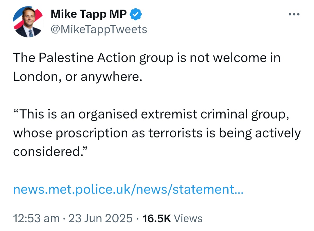Click the 23 Jun 2025 date

pos(101,218)
